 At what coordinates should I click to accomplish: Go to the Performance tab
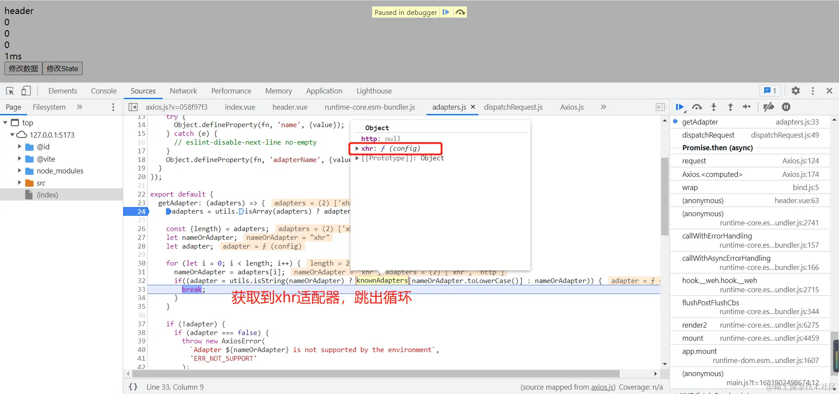231,91
